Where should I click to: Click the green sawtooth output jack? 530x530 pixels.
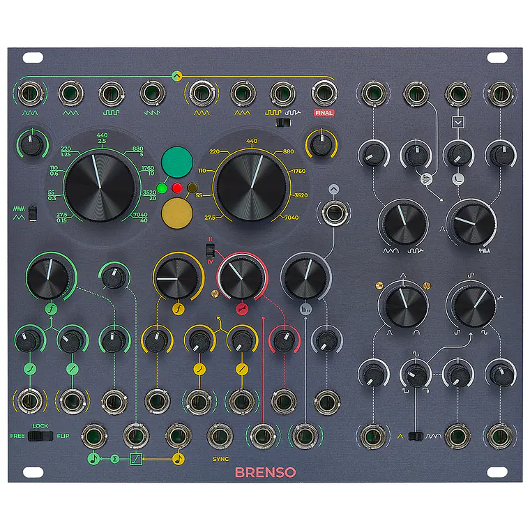152,93
